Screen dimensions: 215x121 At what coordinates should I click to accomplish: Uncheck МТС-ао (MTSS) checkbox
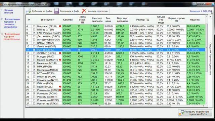point(34,73)
